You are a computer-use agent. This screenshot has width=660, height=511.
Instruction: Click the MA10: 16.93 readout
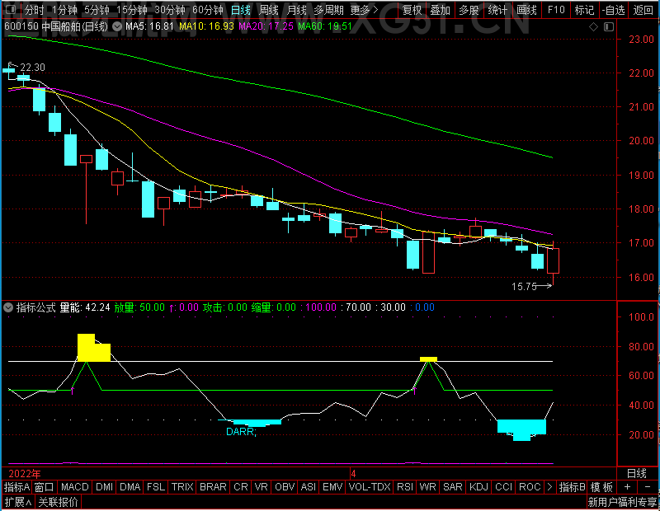(206, 26)
